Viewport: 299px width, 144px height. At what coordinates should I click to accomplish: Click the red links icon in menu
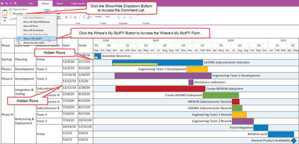tap(19, 43)
